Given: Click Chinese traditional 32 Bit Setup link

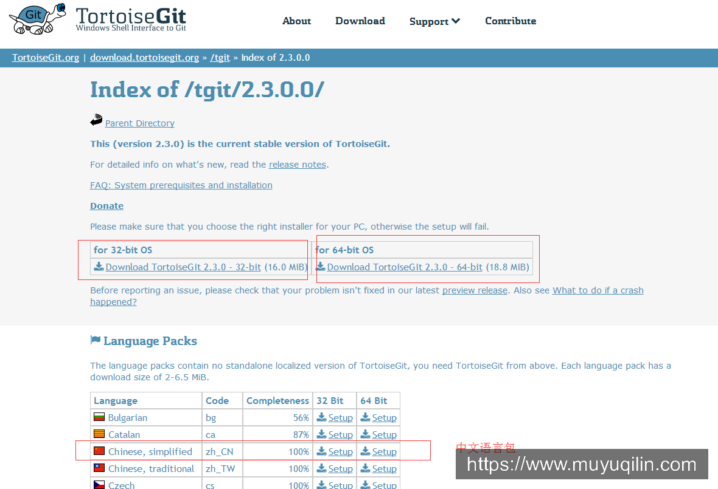Looking at the screenshot, I should (341, 468).
